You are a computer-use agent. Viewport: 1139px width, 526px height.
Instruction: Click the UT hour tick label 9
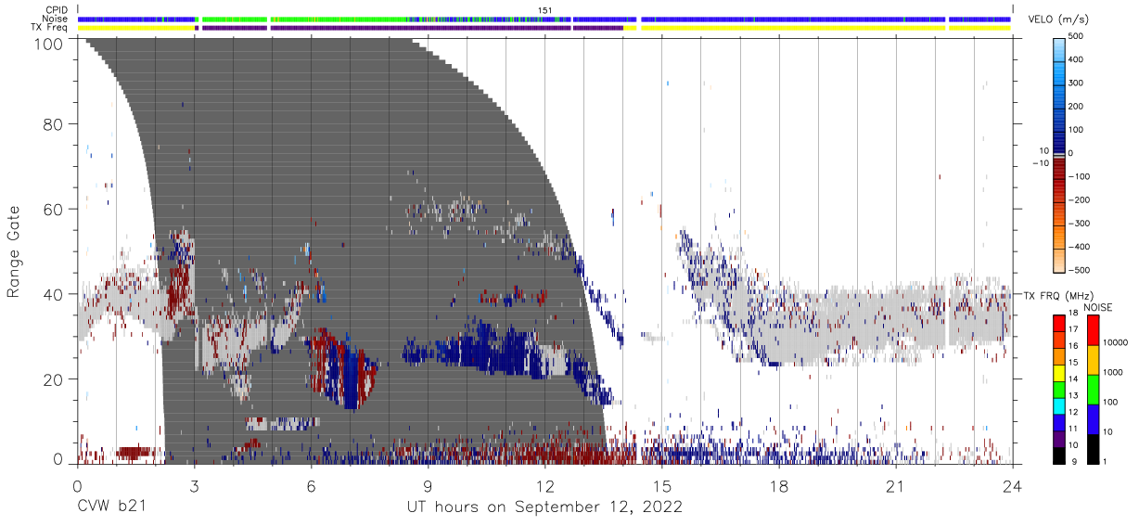click(x=428, y=485)
